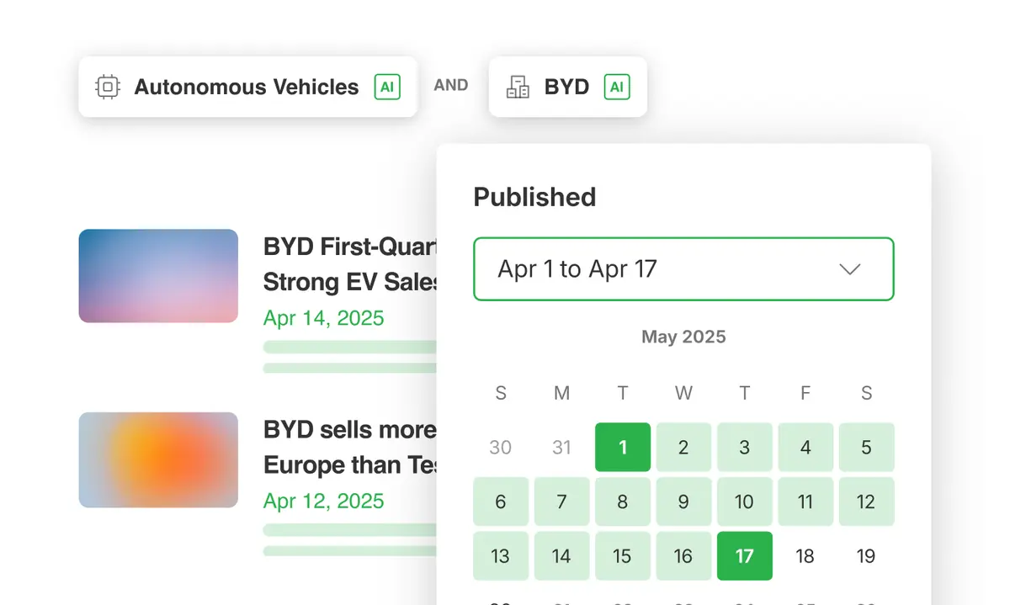Select calendar day 1

(x=623, y=447)
